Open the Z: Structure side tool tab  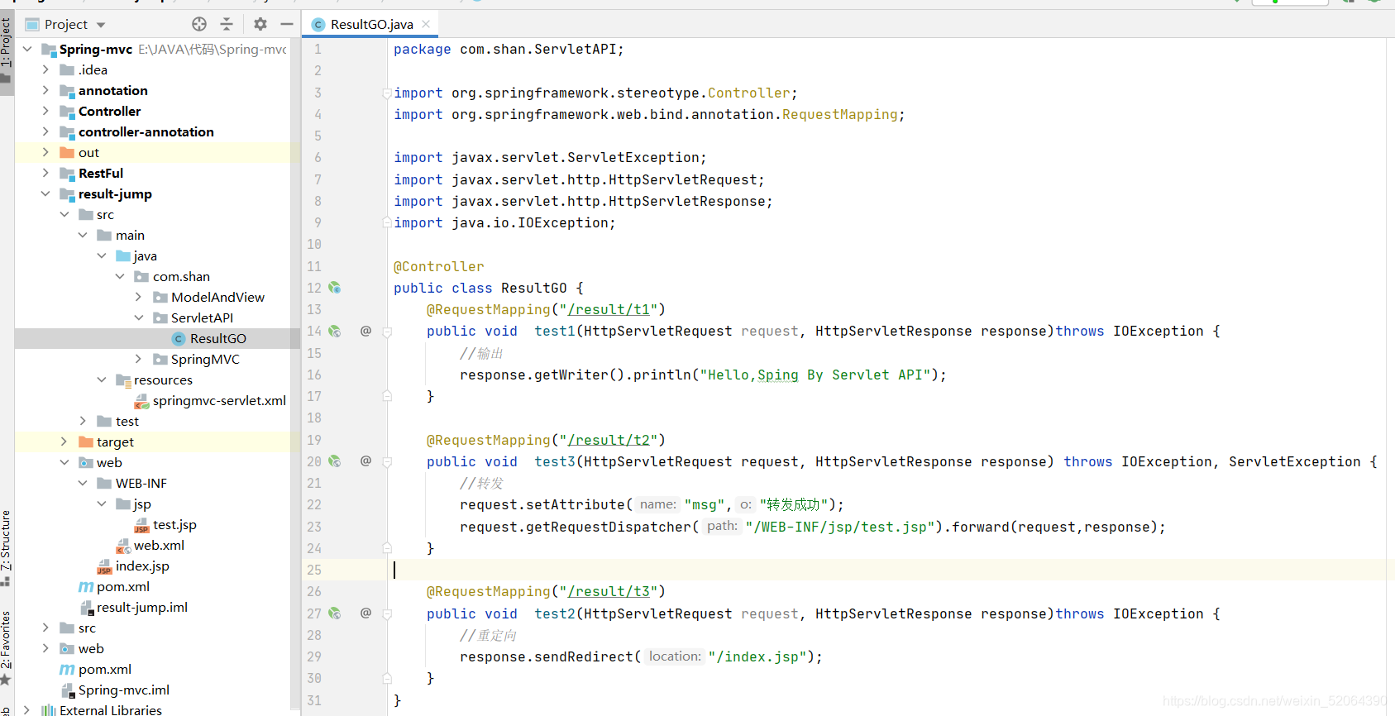(x=7, y=547)
